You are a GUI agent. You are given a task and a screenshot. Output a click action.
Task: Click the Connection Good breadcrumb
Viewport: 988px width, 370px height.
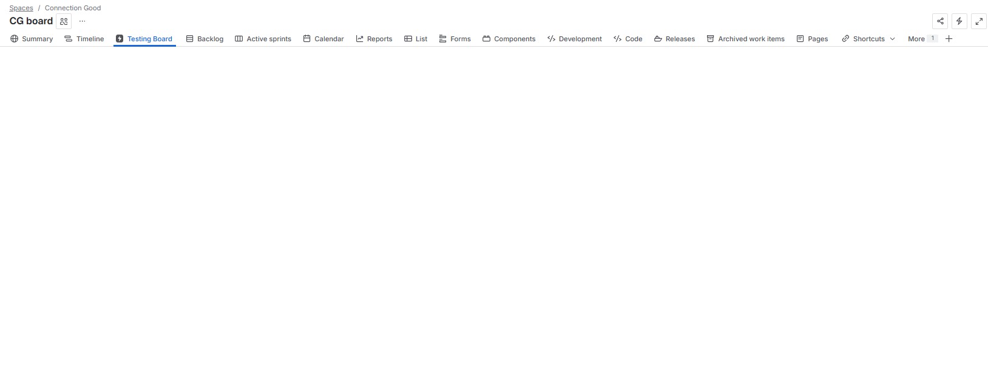[73, 8]
